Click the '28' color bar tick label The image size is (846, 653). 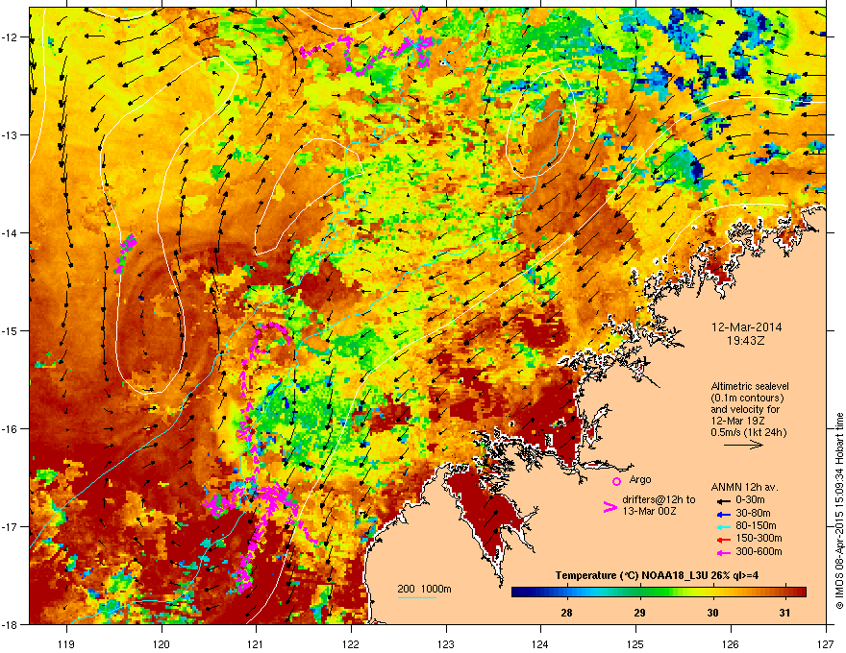click(566, 613)
